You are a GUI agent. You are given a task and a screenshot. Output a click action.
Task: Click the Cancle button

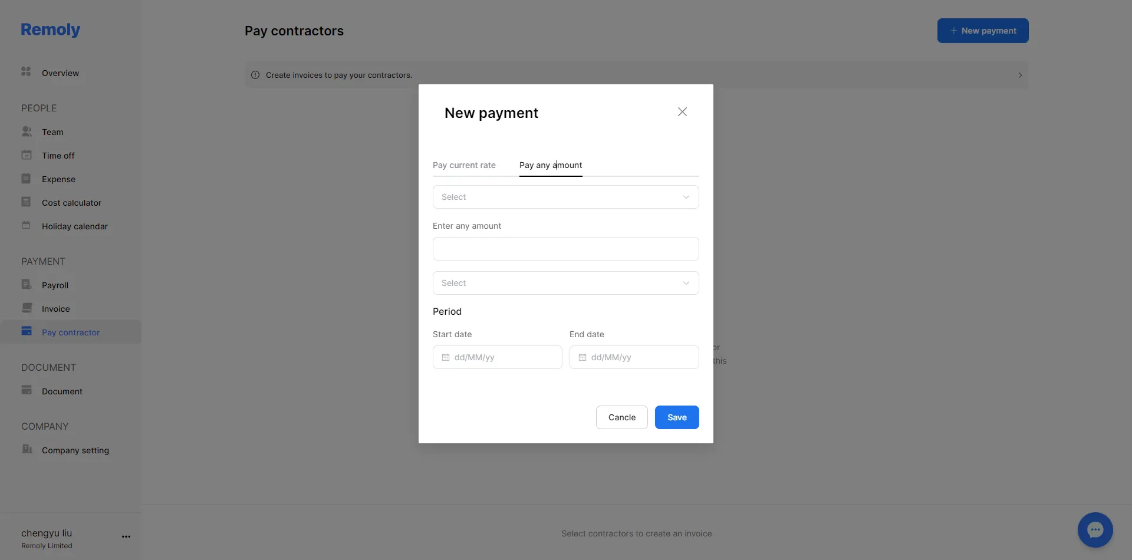(x=622, y=417)
